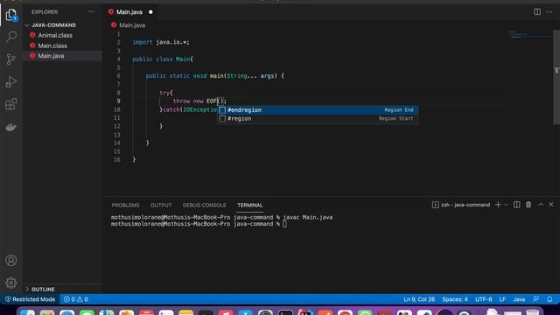Open the Accounts menu icon
Viewport: 560px width, 315px height.
(x=11, y=261)
